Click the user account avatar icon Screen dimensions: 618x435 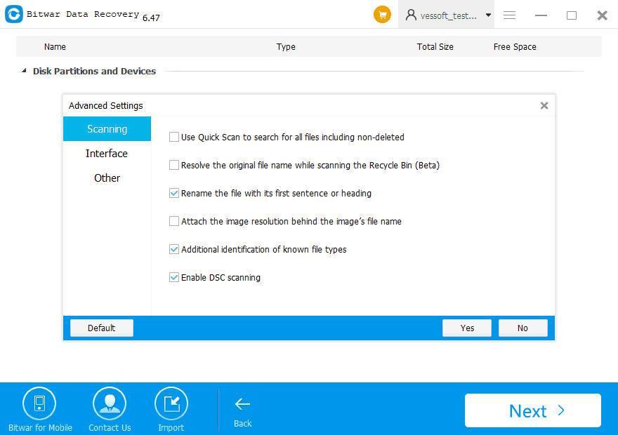tap(411, 15)
